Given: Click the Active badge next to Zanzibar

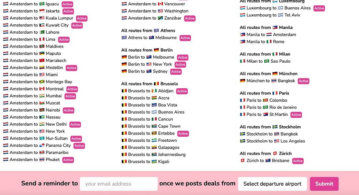Looking at the screenshot, I should click(x=190, y=18).
